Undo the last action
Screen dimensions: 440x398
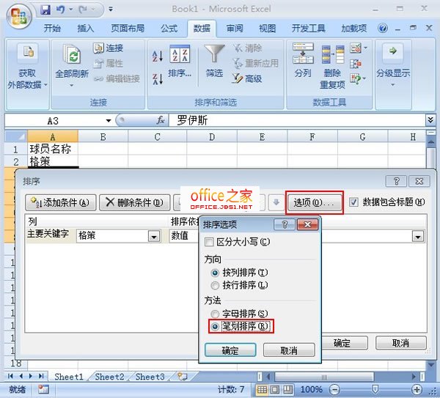pyautogui.click(x=60, y=10)
